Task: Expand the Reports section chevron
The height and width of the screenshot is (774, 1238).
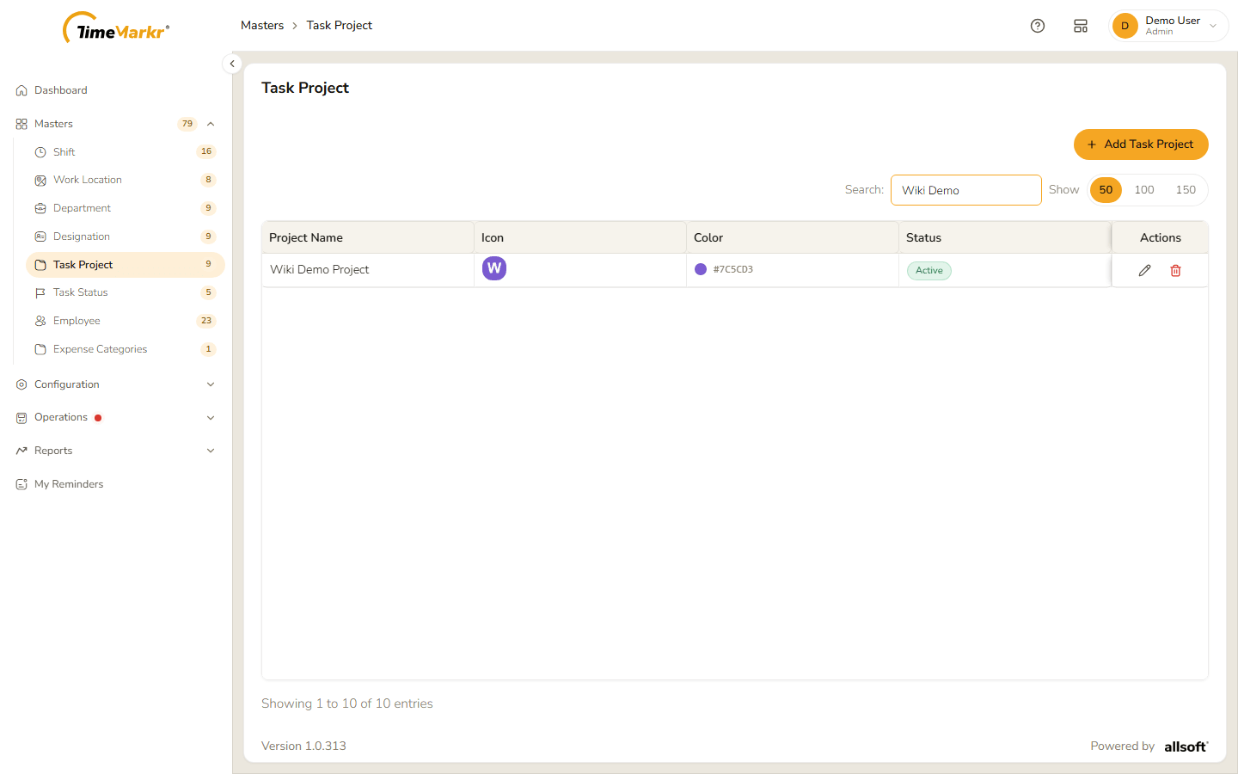Action: pos(211,451)
